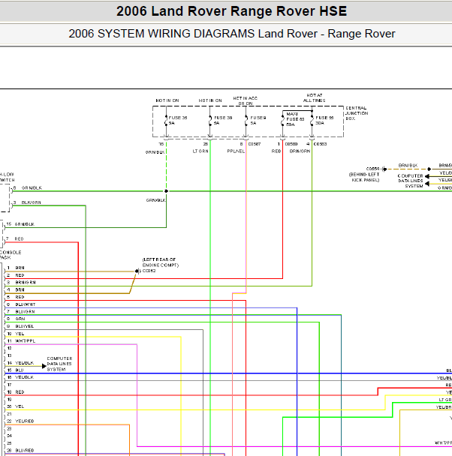Click console pack pin 11 "WHT/PPL" label
This screenshot has height=456, width=452.
(x=25, y=340)
